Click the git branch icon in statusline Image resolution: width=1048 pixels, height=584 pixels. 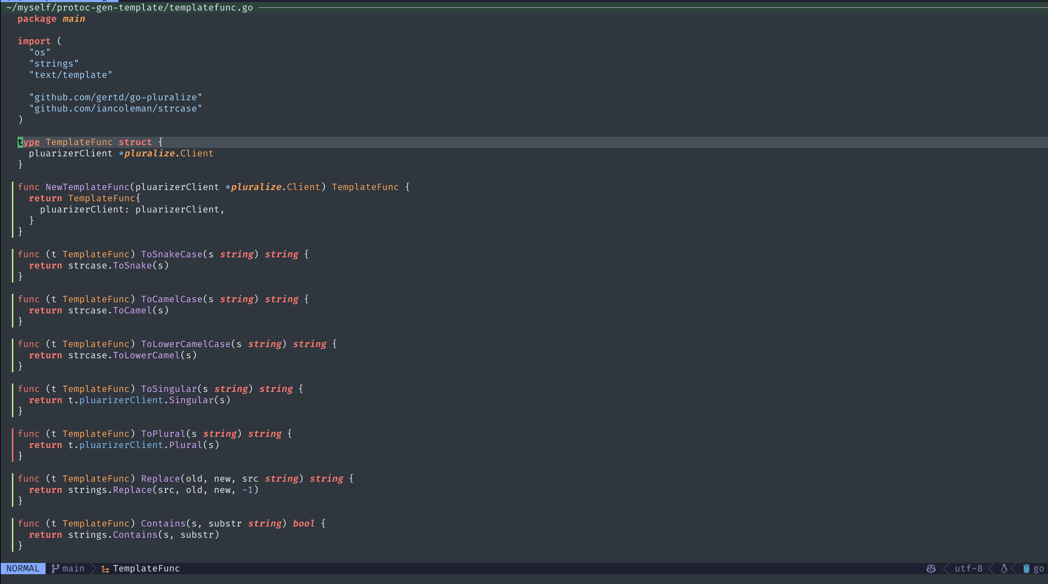[55, 568]
